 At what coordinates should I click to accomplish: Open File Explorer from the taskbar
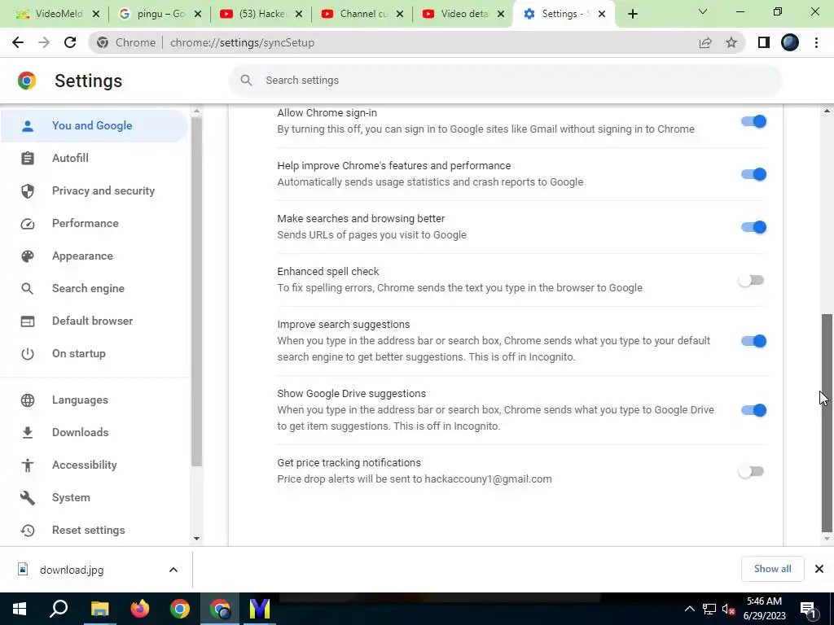click(x=99, y=609)
